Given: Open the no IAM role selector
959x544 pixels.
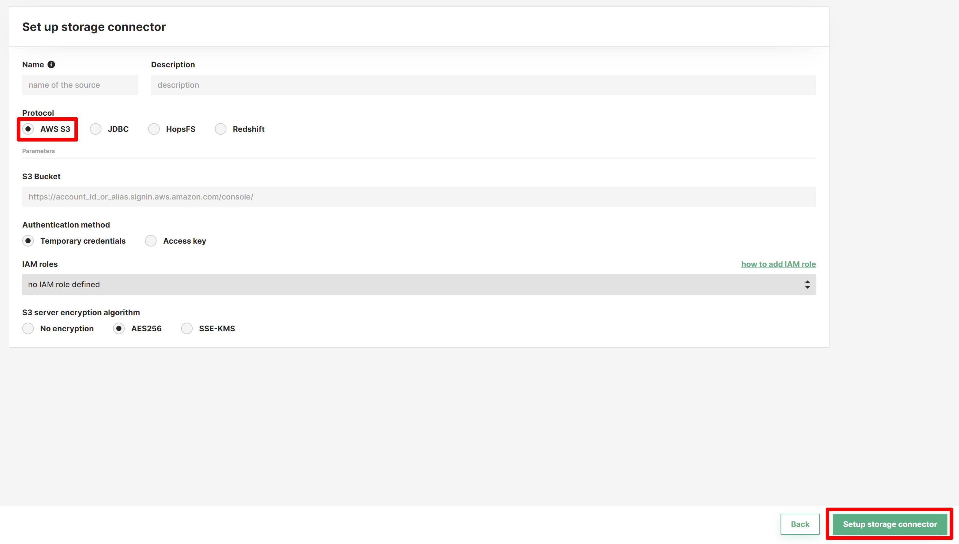Looking at the screenshot, I should pos(419,284).
